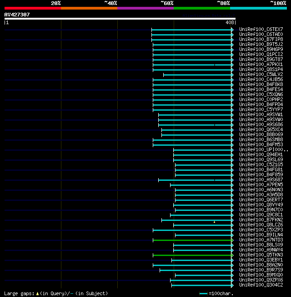291x297 pixels.
Task: Open the UniRef100_B9N7C0 entry
Action: (261, 210)
